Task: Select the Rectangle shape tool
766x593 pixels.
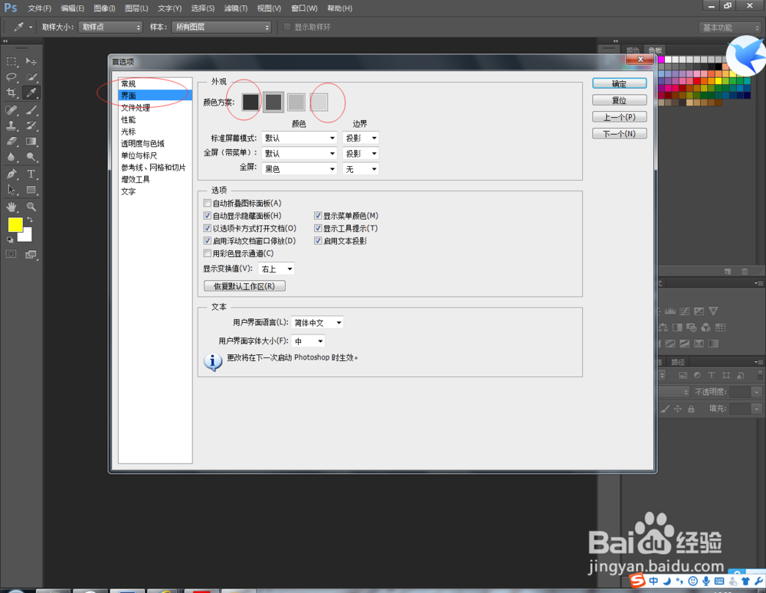Action: pos(31,189)
